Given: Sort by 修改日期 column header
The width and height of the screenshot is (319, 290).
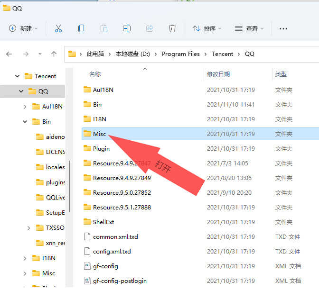Looking at the screenshot, I should 218,74.
